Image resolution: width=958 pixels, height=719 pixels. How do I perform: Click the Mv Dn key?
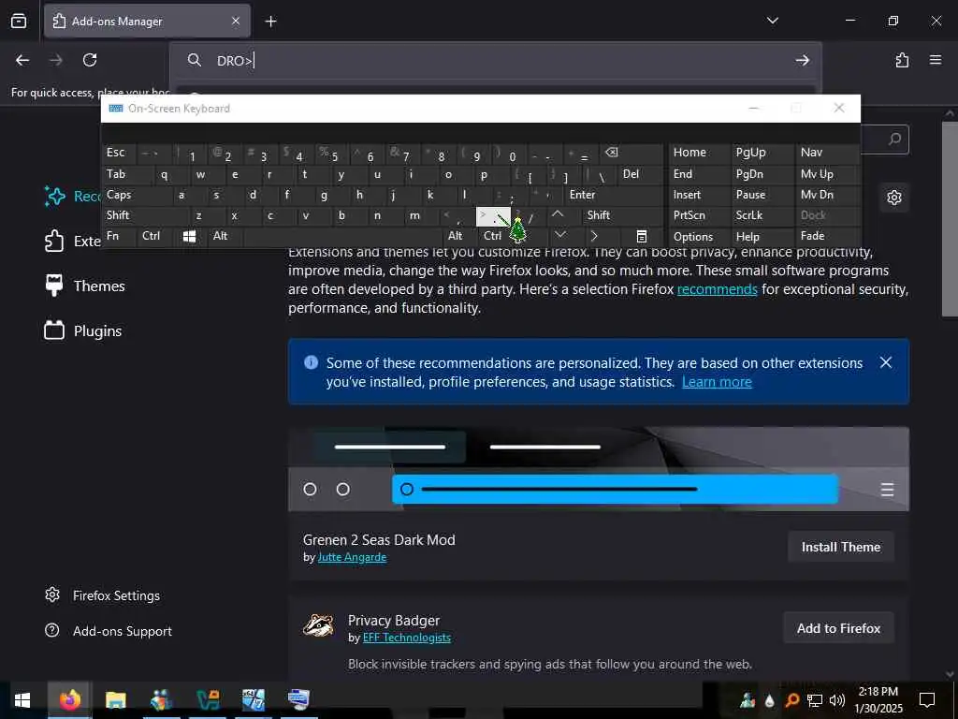point(828,195)
